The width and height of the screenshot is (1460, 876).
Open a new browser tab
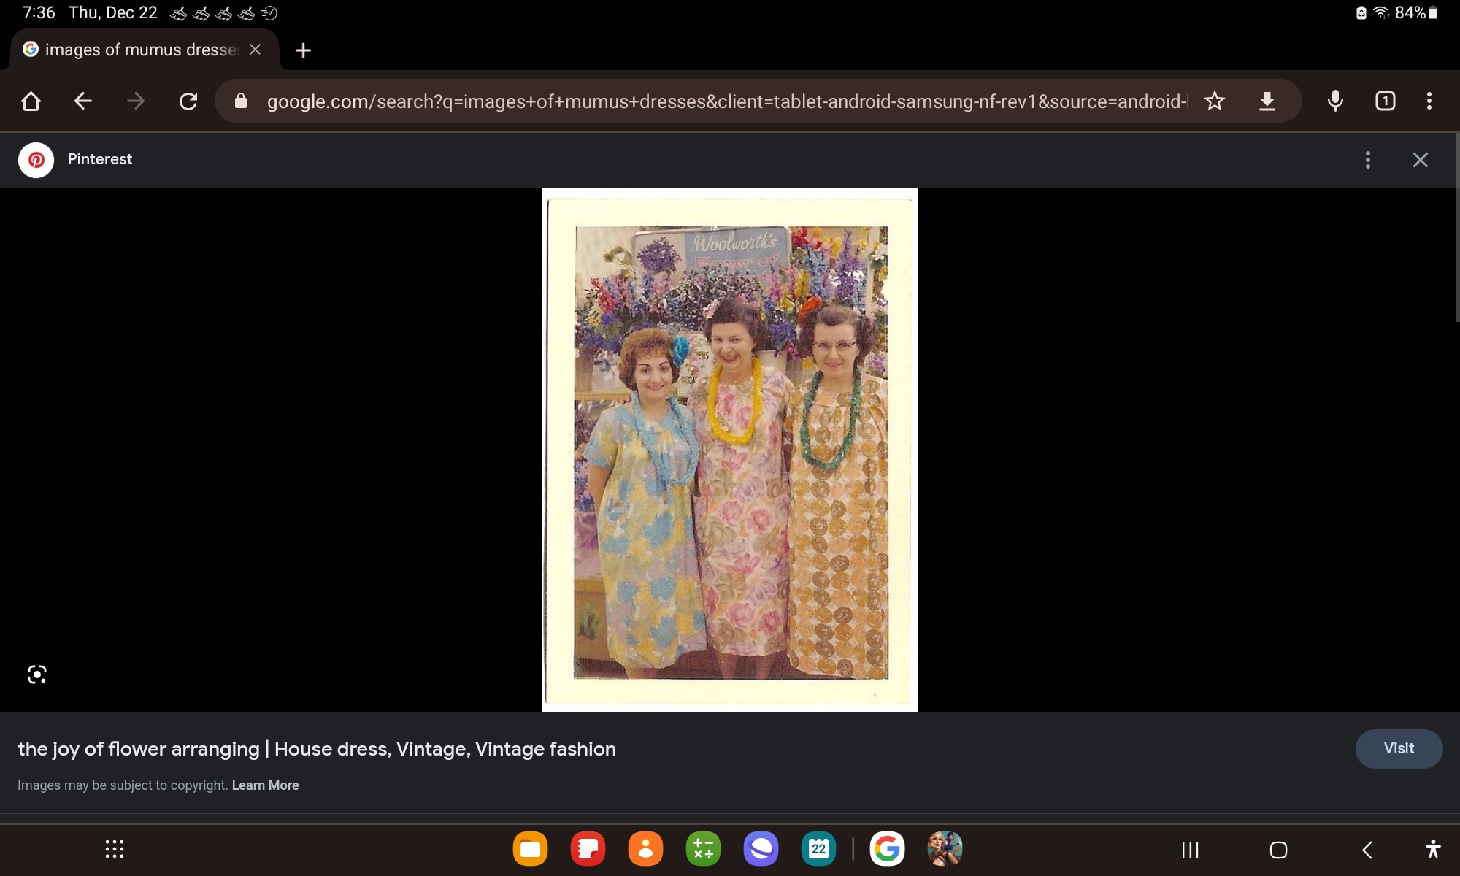coord(303,50)
